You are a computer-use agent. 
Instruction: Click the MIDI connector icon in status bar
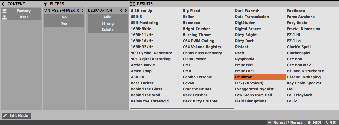309,123
